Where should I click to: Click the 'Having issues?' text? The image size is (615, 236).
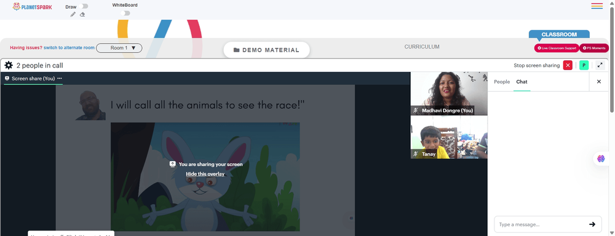pos(26,48)
